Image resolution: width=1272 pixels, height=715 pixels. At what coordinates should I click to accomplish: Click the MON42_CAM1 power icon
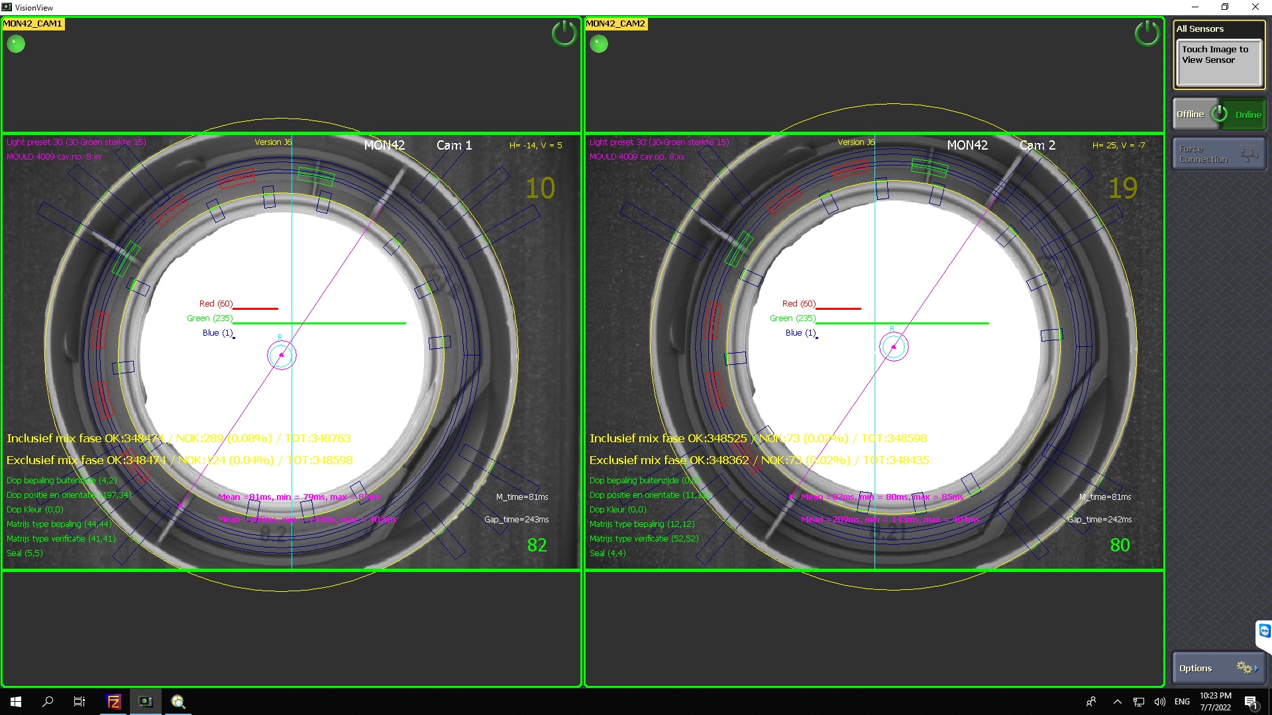pos(564,33)
